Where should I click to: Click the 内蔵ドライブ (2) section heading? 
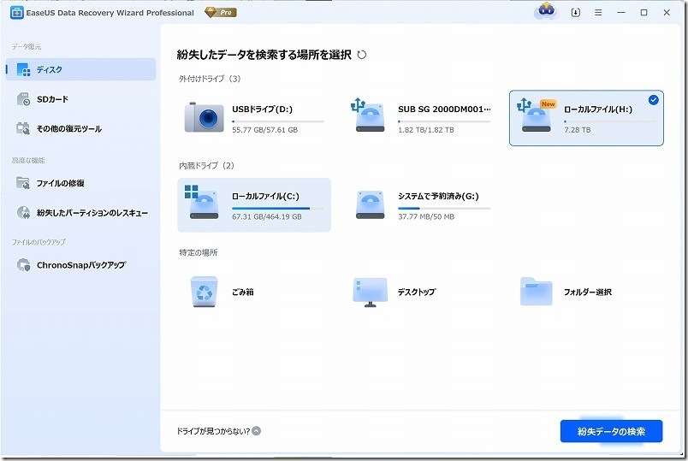[207, 166]
